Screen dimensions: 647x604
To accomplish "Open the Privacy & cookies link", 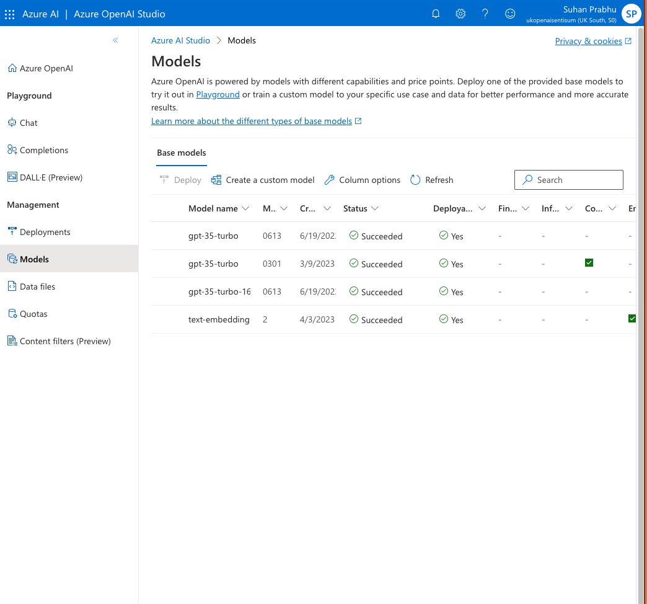I will 588,41.
